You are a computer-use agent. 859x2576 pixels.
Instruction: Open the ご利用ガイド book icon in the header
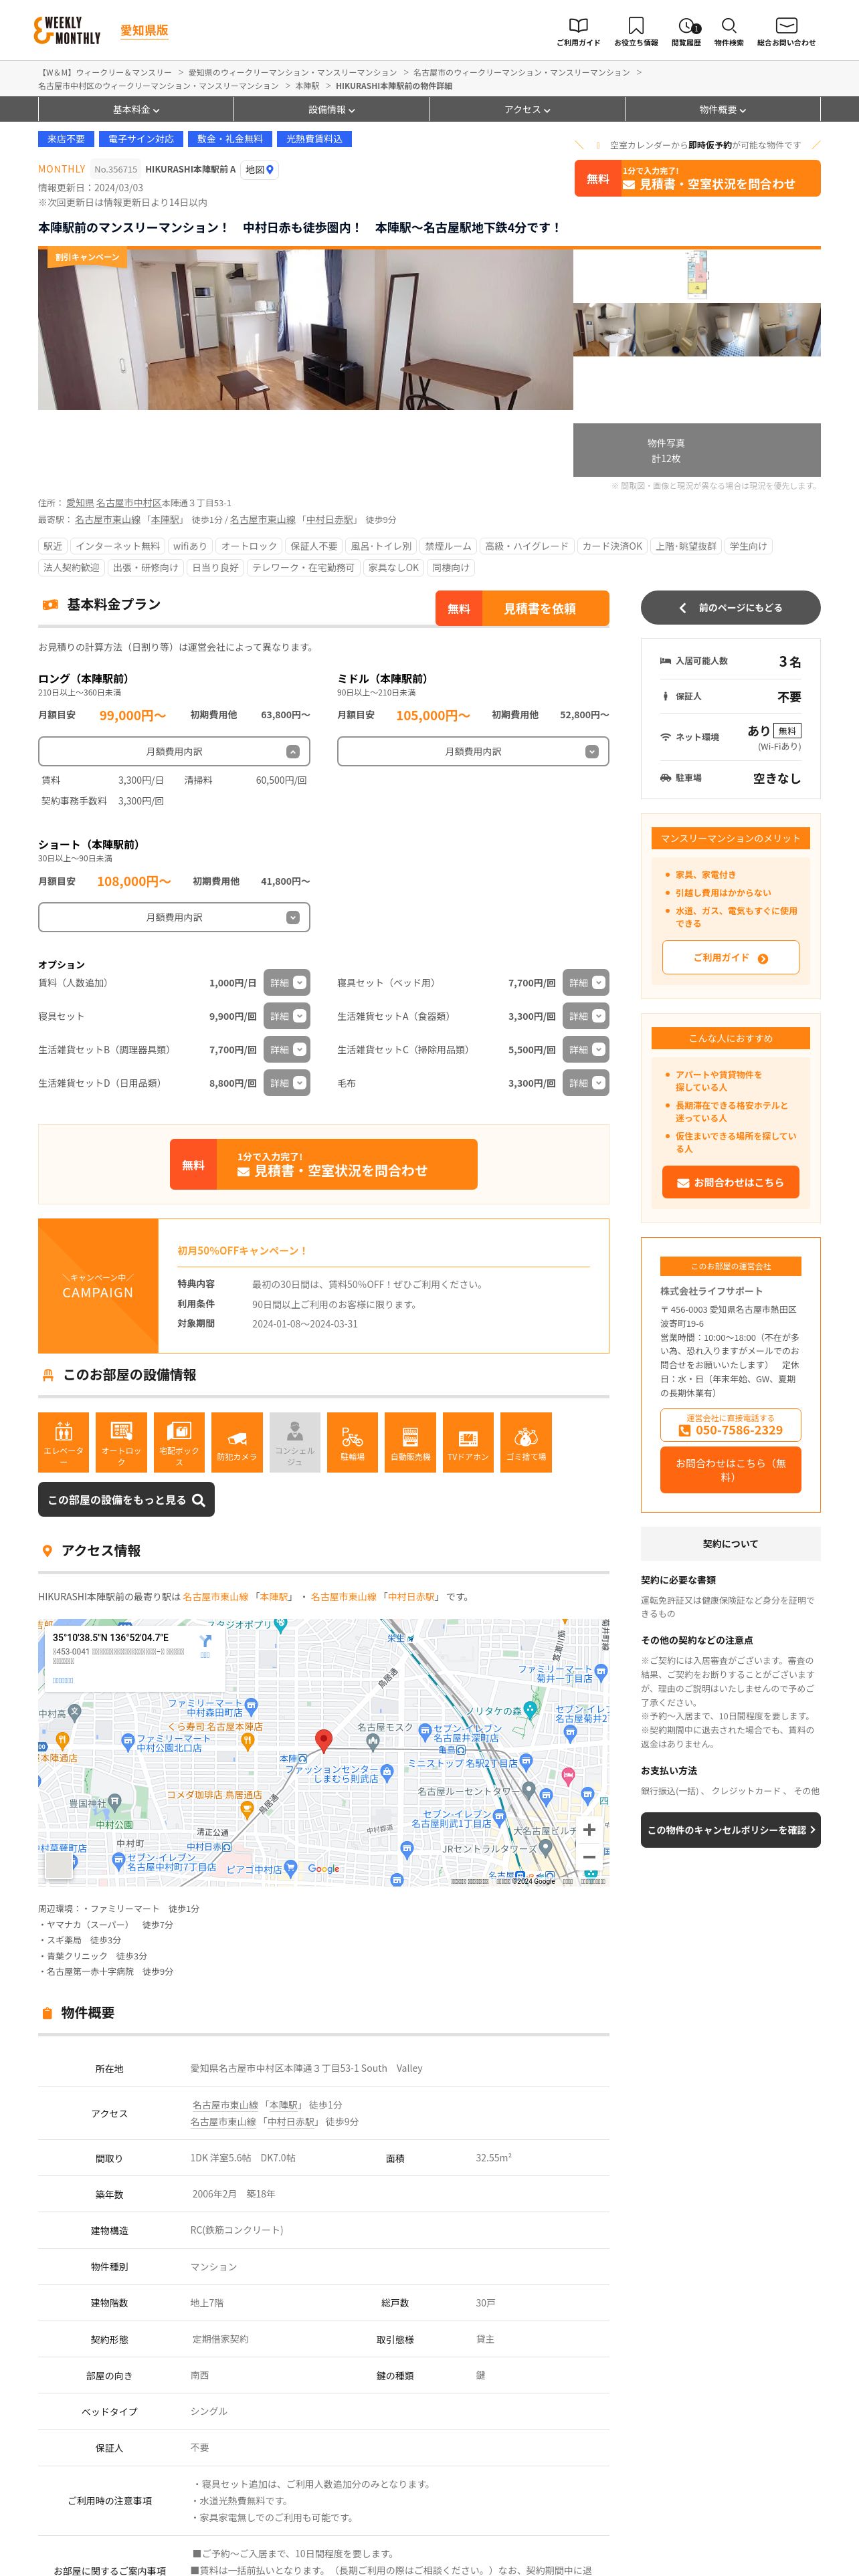[578, 31]
